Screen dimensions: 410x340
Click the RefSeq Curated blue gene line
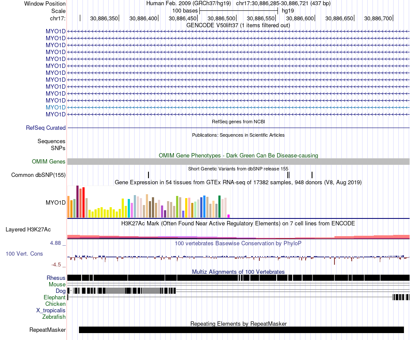238,128
